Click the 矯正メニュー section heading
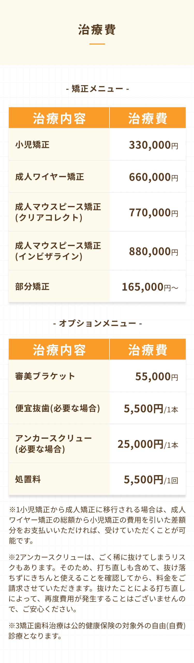The width and height of the screenshot is (194, 663). (97, 89)
